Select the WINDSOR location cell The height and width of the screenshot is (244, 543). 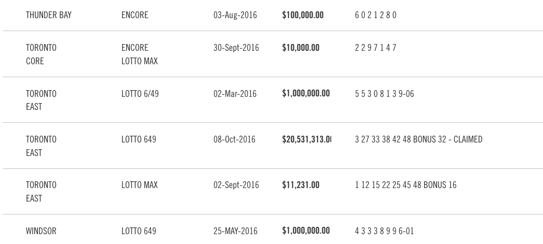point(41,231)
